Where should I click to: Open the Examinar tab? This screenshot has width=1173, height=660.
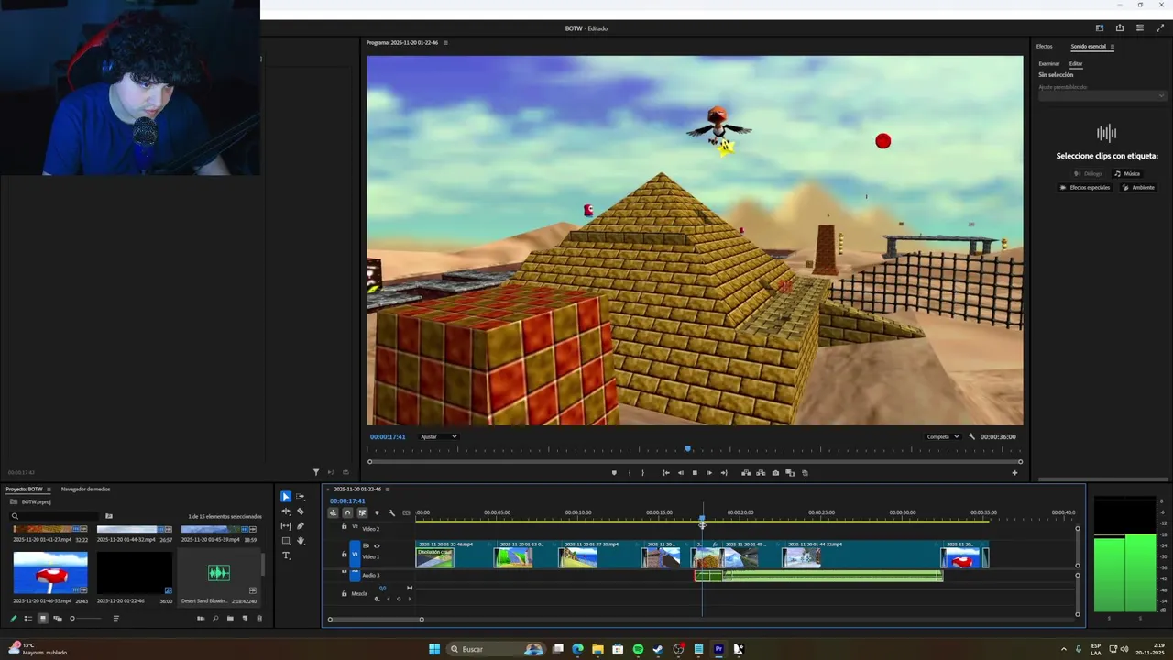(x=1049, y=64)
